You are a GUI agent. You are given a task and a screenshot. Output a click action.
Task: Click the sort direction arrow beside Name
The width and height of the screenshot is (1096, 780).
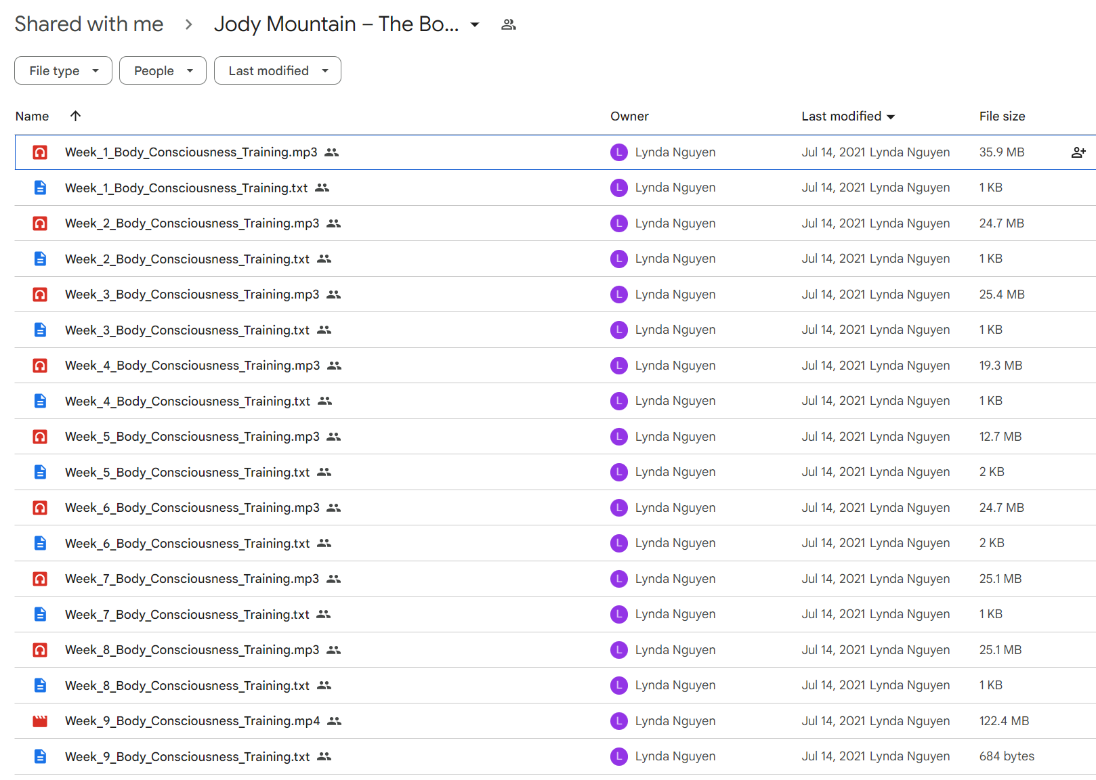(x=76, y=116)
